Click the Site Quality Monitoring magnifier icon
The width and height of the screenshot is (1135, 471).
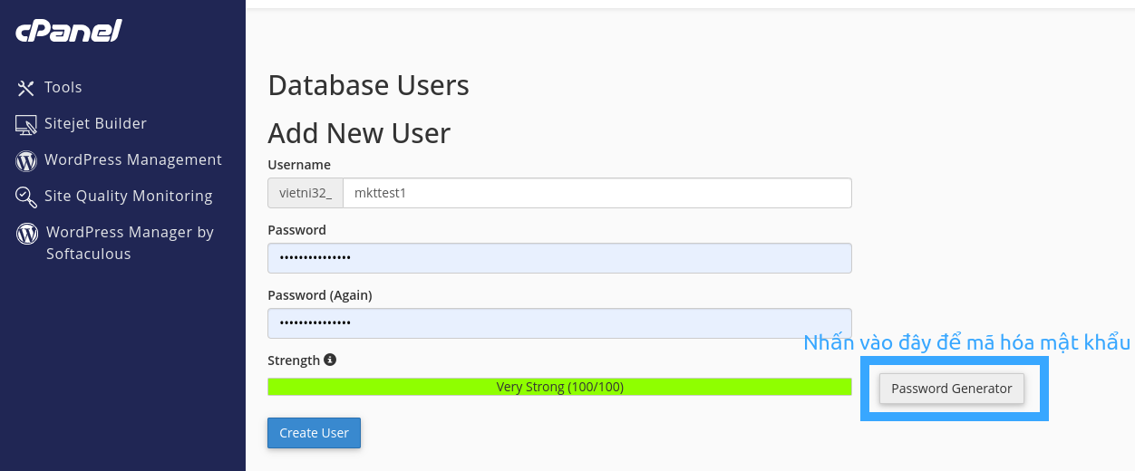26,197
